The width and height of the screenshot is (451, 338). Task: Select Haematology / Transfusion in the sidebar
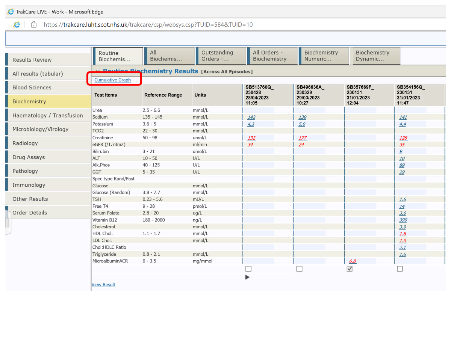tap(48, 116)
